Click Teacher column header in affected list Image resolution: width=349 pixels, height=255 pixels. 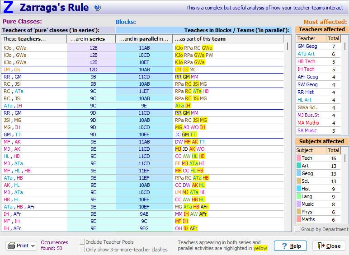click(x=311, y=38)
